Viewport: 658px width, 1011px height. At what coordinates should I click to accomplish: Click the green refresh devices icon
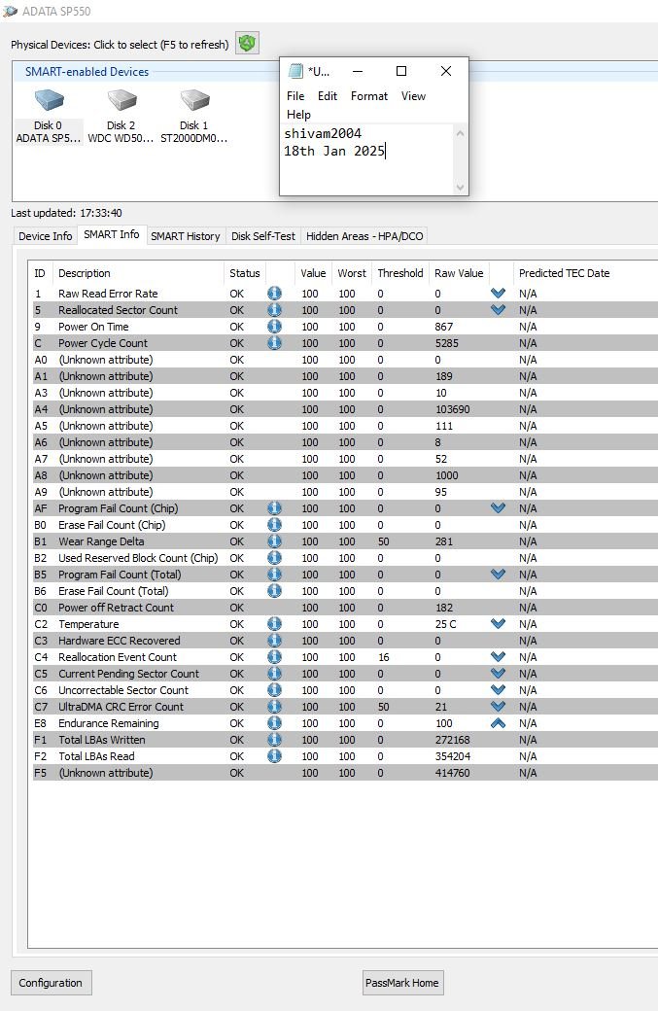click(x=247, y=44)
